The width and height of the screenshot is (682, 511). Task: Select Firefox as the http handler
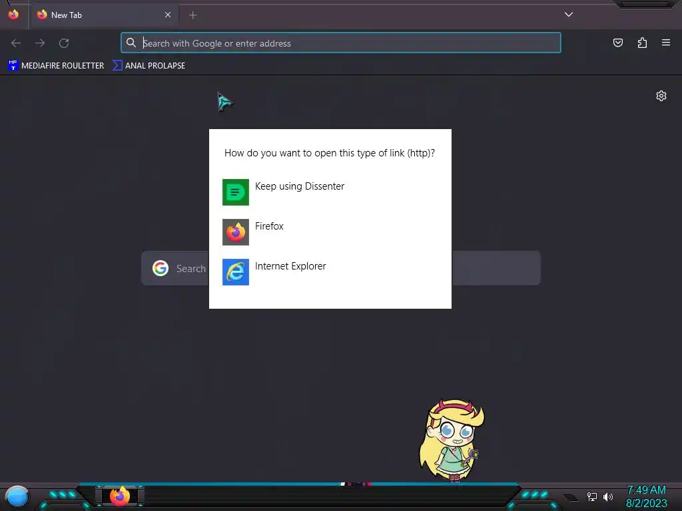[330, 232]
